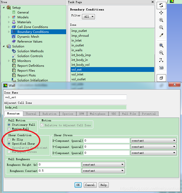Open Y-Component constant dropdown
This screenshot has width=182, height=193.
153,147
